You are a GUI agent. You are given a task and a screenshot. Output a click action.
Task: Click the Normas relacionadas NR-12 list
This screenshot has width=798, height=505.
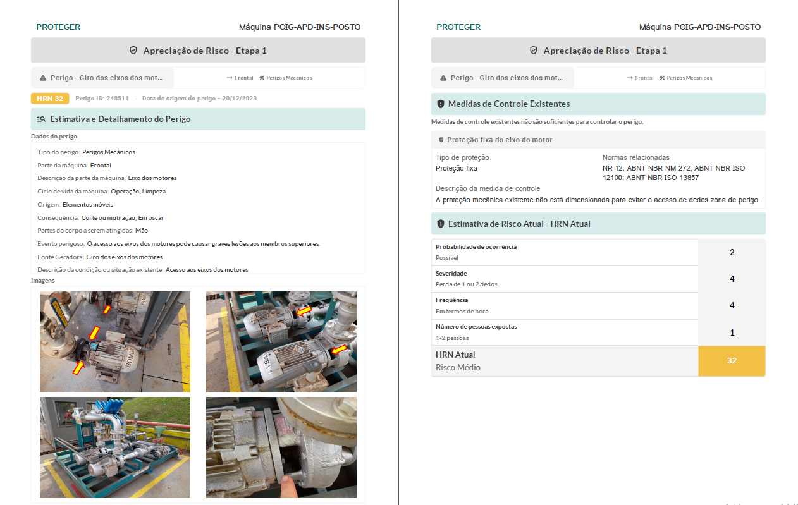pyautogui.click(x=674, y=173)
